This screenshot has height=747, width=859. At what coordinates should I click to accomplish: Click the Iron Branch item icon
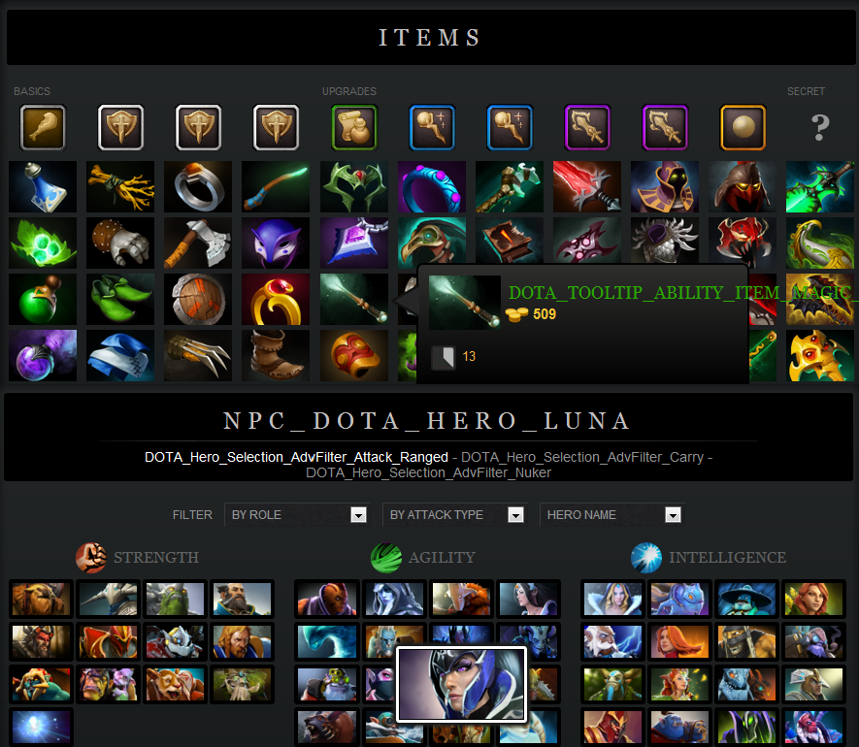pyautogui.click(x=120, y=186)
